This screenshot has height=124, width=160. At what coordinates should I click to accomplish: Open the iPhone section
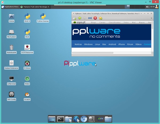(121, 44)
